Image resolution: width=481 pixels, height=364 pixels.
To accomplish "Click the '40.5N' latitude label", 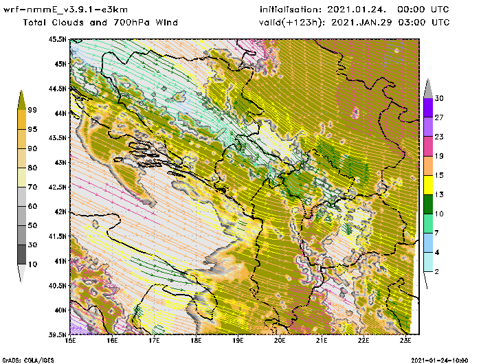I will tap(57, 286).
